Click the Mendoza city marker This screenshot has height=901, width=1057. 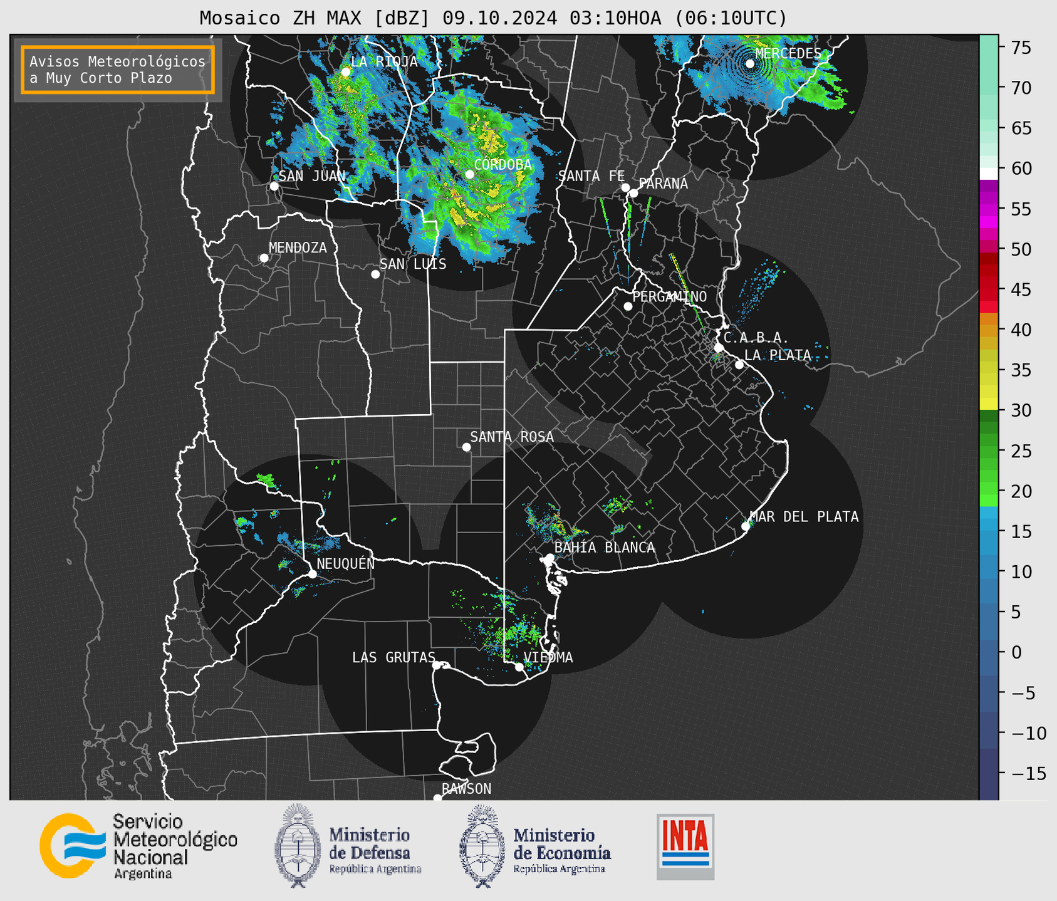click(x=264, y=258)
